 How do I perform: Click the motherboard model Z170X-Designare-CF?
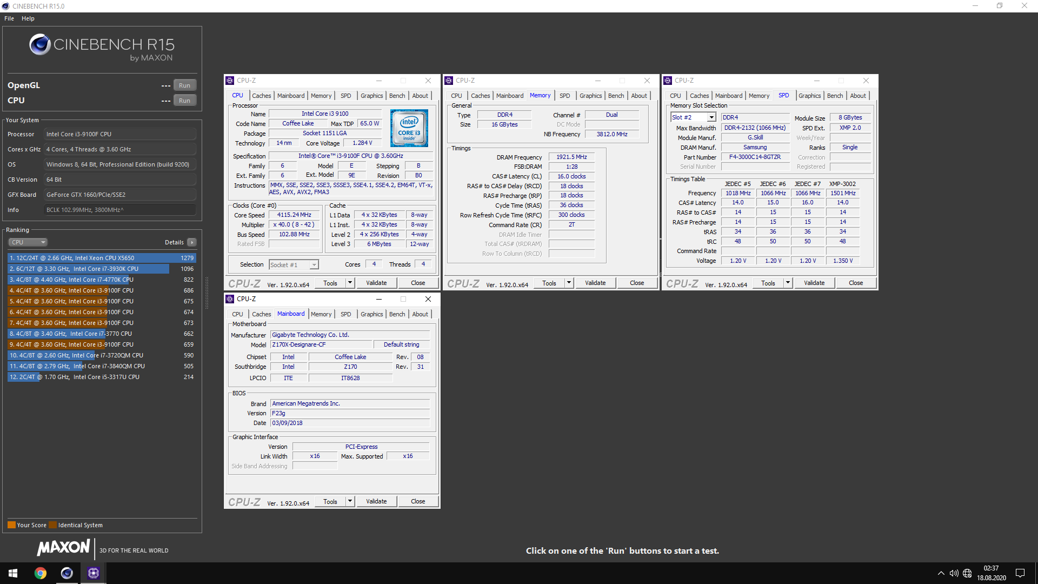[321, 344]
